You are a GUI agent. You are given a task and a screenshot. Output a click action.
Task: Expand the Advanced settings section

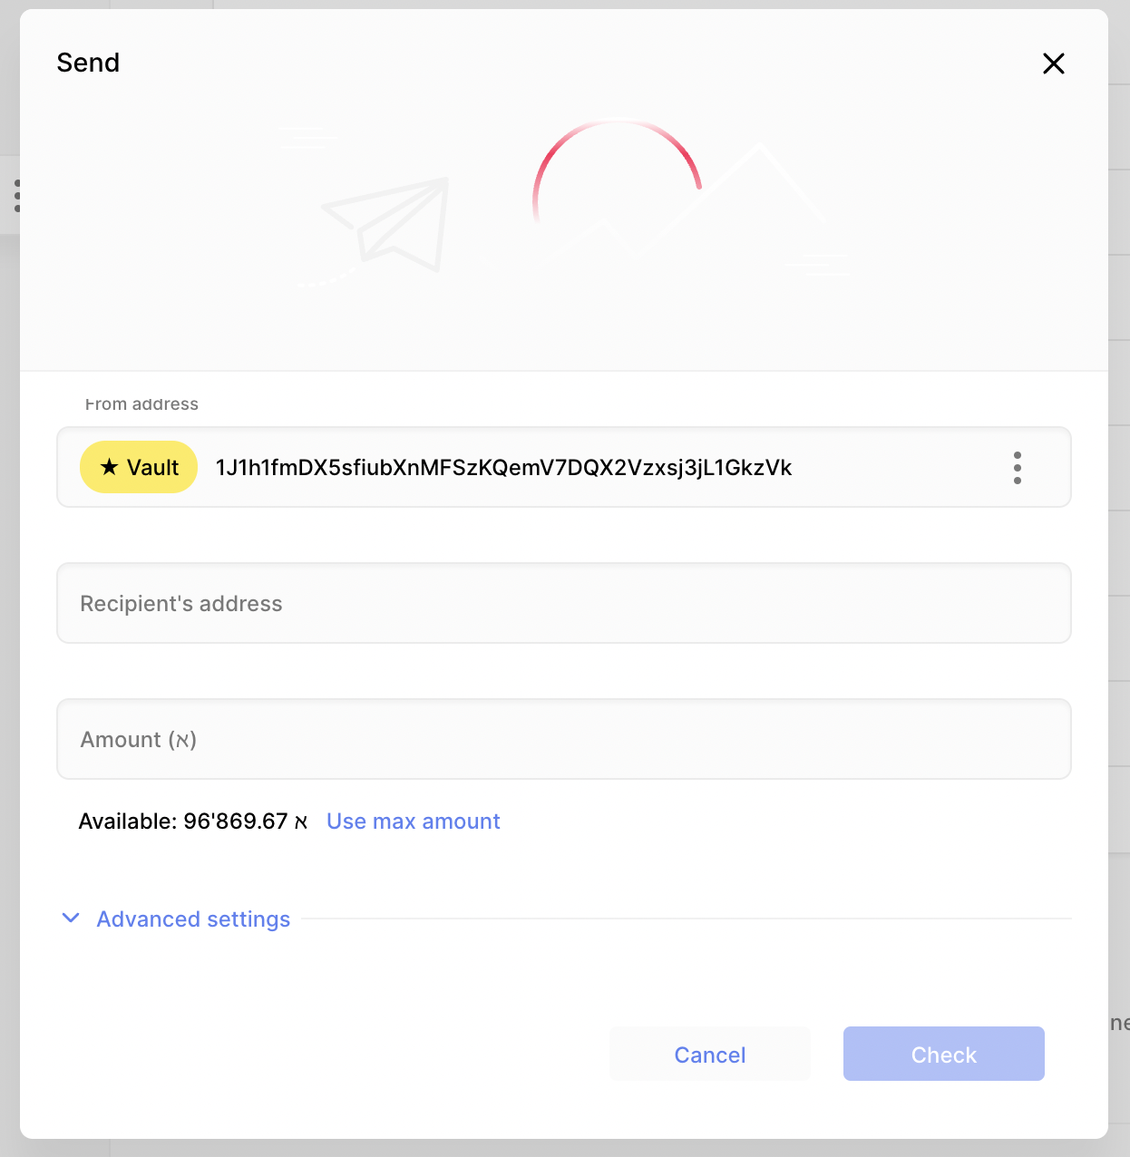[193, 919]
